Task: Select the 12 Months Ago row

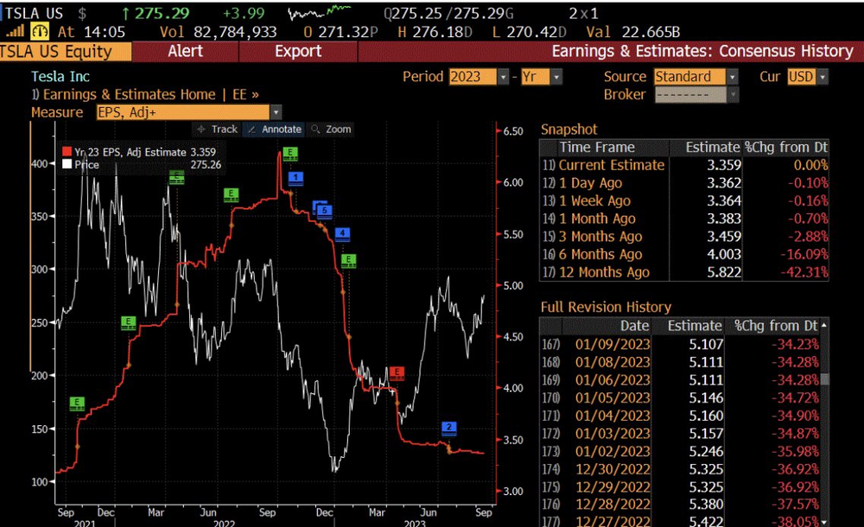Action: 683,272
